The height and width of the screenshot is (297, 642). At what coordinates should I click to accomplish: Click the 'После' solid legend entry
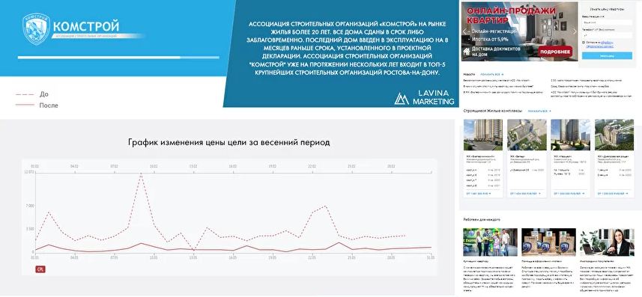(37, 105)
